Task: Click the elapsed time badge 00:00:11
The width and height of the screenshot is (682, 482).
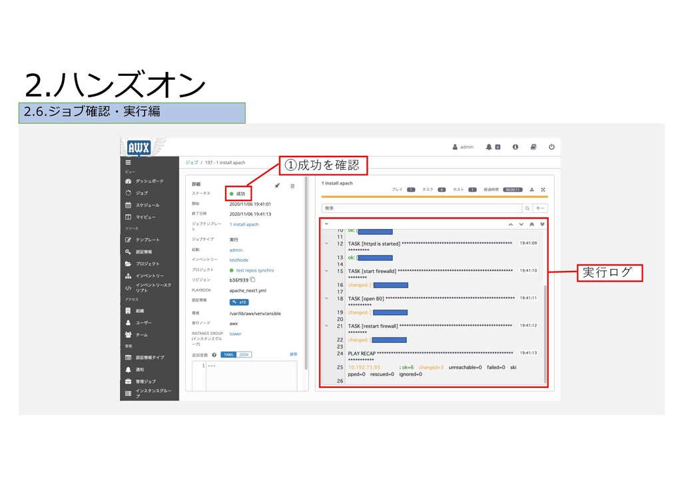Action: pos(513,190)
